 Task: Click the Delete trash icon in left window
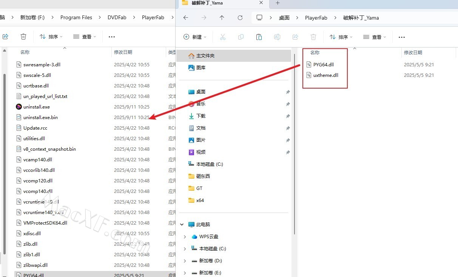pos(23,37)
